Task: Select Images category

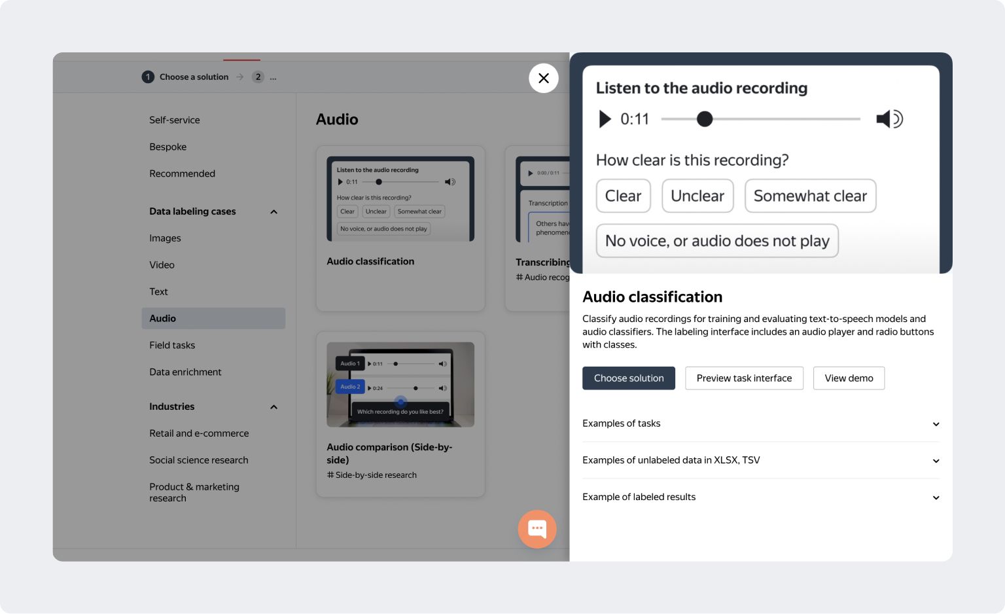Action: (x=165, y=238)
